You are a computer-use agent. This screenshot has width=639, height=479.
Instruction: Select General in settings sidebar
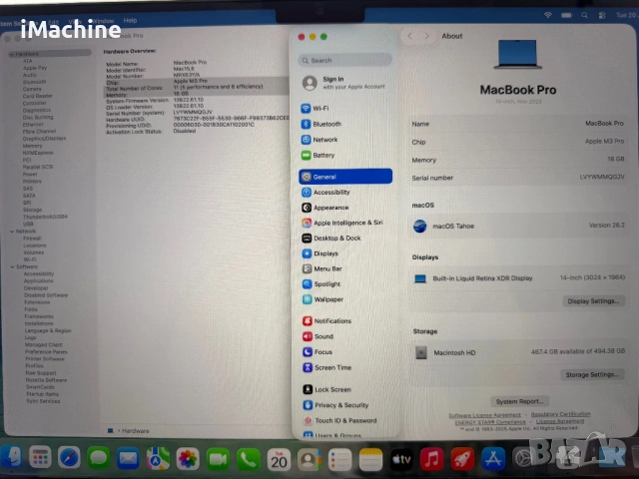(x=345, y=177)
